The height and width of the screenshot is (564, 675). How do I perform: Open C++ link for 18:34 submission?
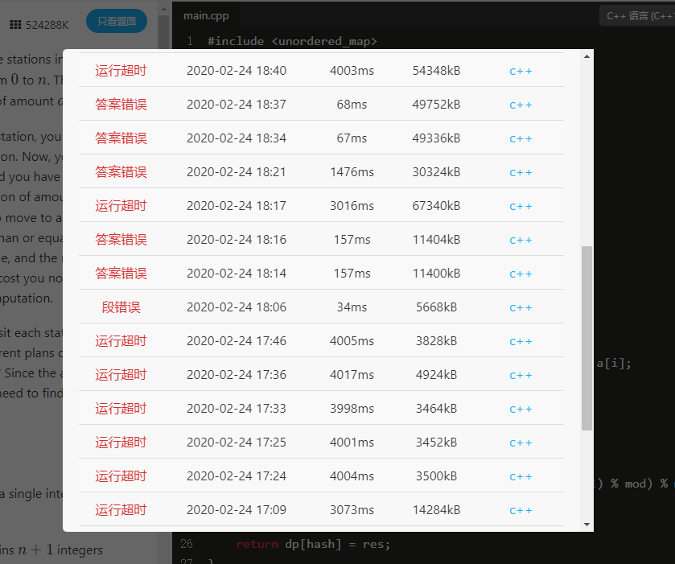pyautogui.click(x=521, y=138)
